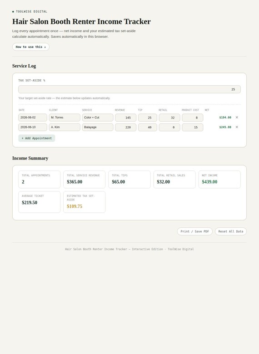Edit the tip field showing 25
The image size is (259, 354).
pos(148,118)
